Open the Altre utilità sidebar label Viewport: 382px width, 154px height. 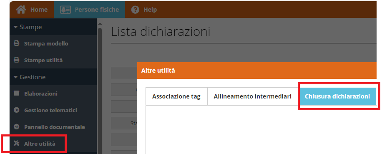[x=40, y=144]
